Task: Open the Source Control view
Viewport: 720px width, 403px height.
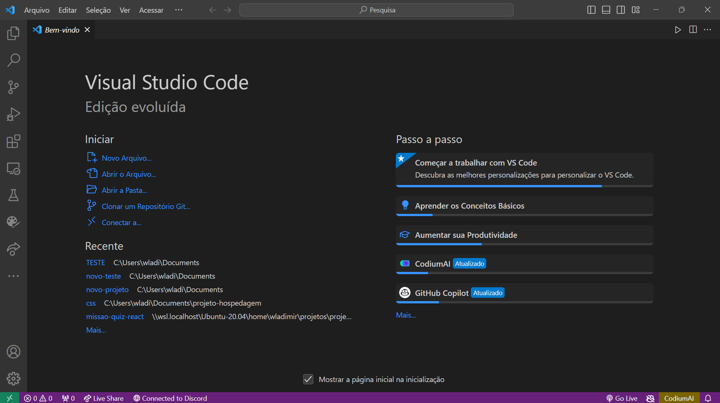Action: 13,87
